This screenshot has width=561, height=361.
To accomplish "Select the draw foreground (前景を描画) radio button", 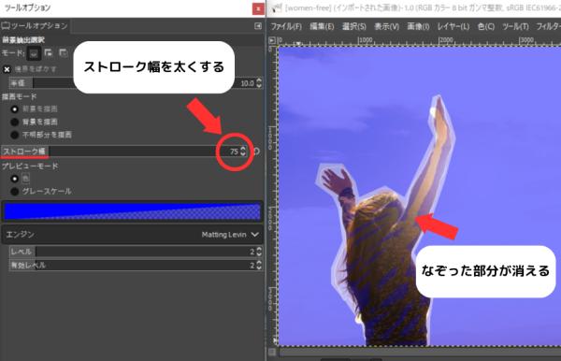I will click(15, 109).
